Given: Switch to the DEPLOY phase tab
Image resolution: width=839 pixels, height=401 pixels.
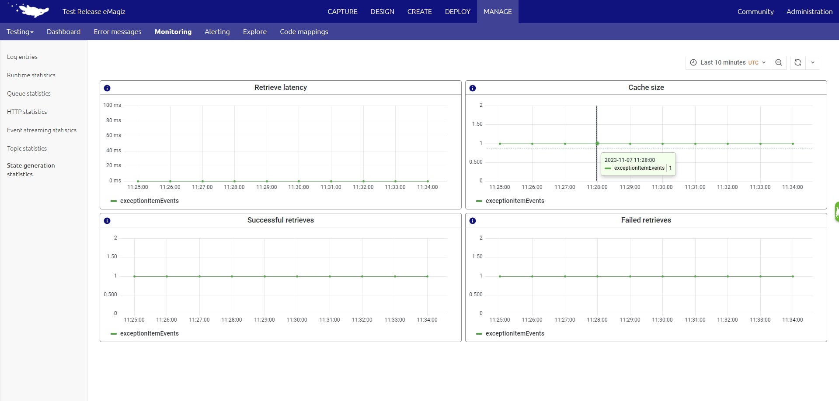Looking at the screenshot, I should point(457,11).
